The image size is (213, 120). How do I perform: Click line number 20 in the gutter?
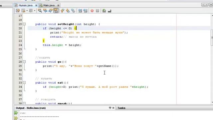(20, 28)
